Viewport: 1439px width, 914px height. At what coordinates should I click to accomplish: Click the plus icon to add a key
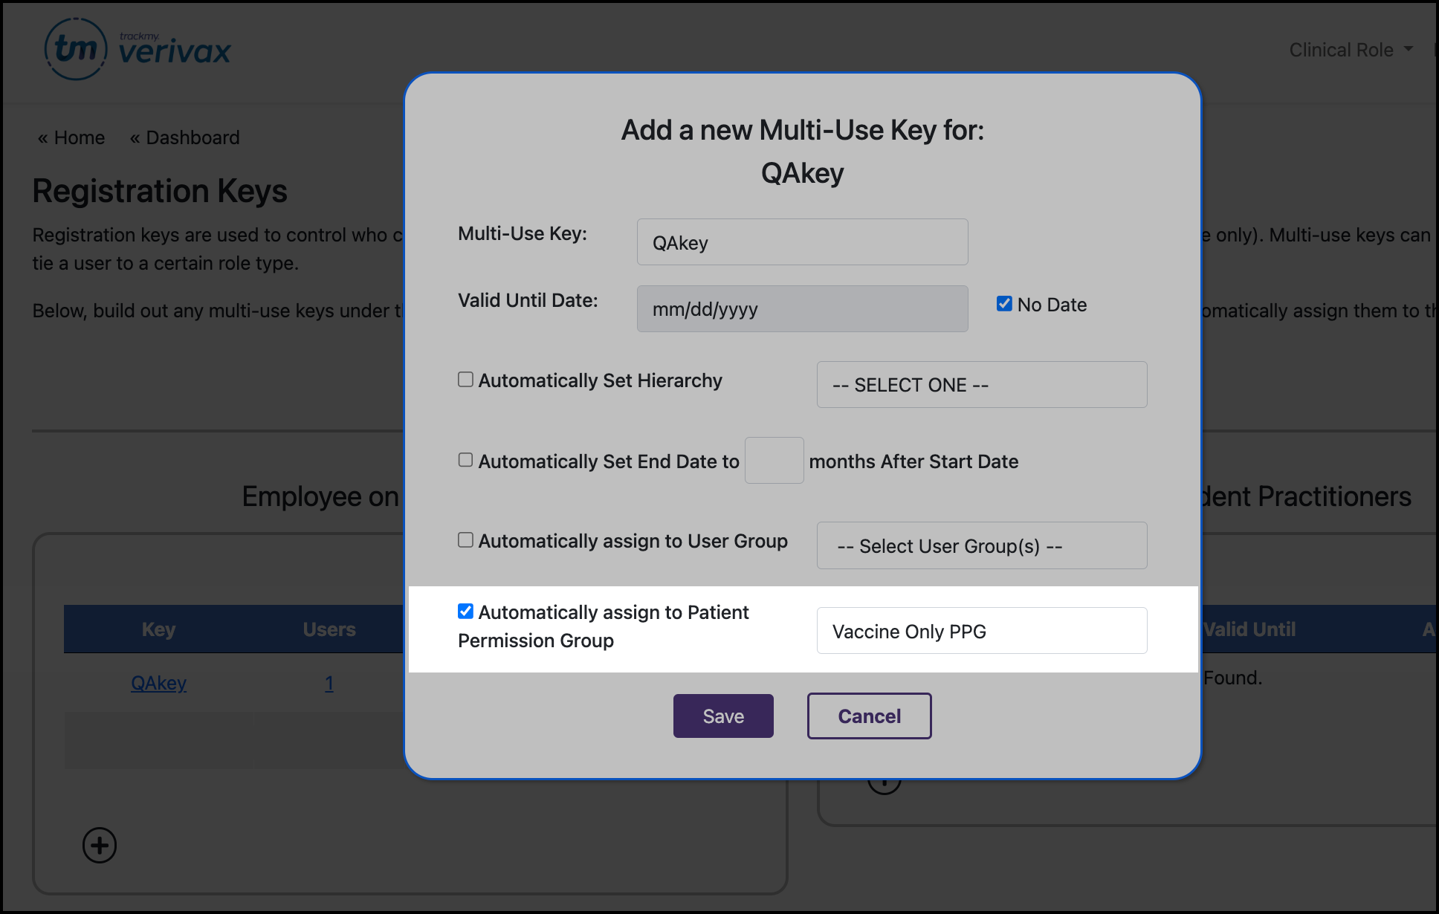tap(99, 845)
